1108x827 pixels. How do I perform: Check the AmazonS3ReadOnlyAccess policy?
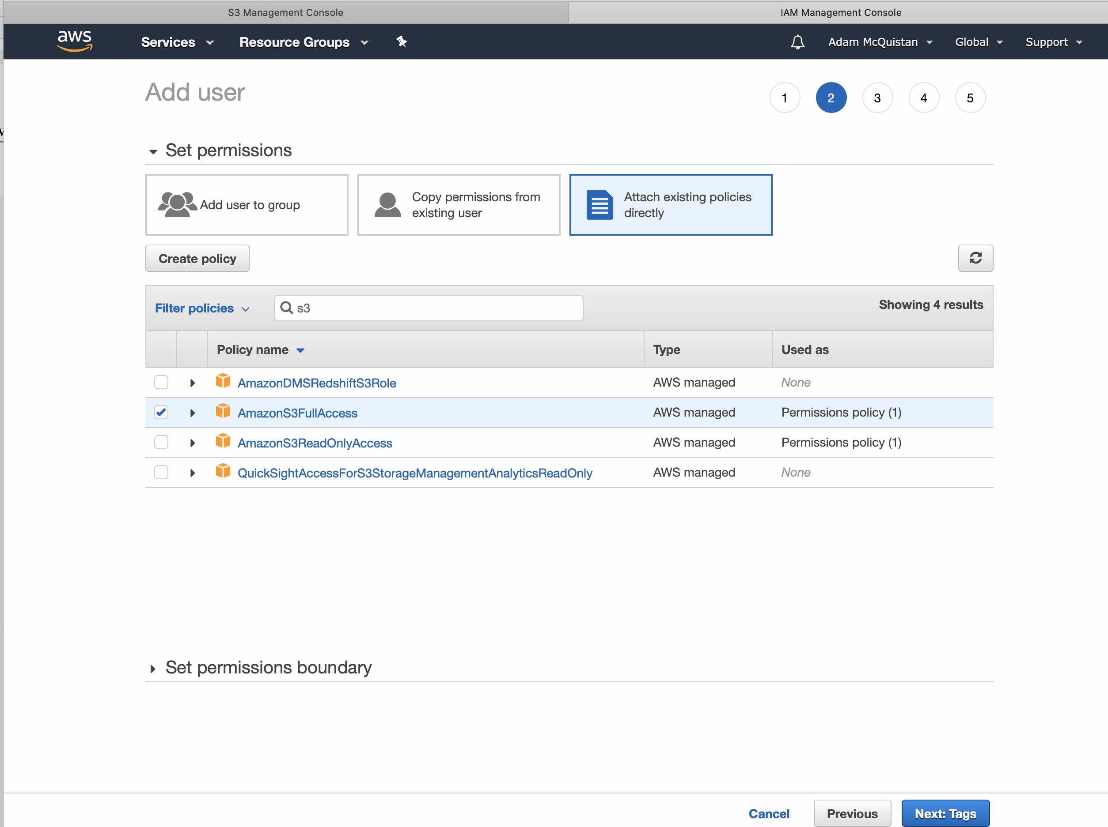pyautogui.click(x=161, y=442)
